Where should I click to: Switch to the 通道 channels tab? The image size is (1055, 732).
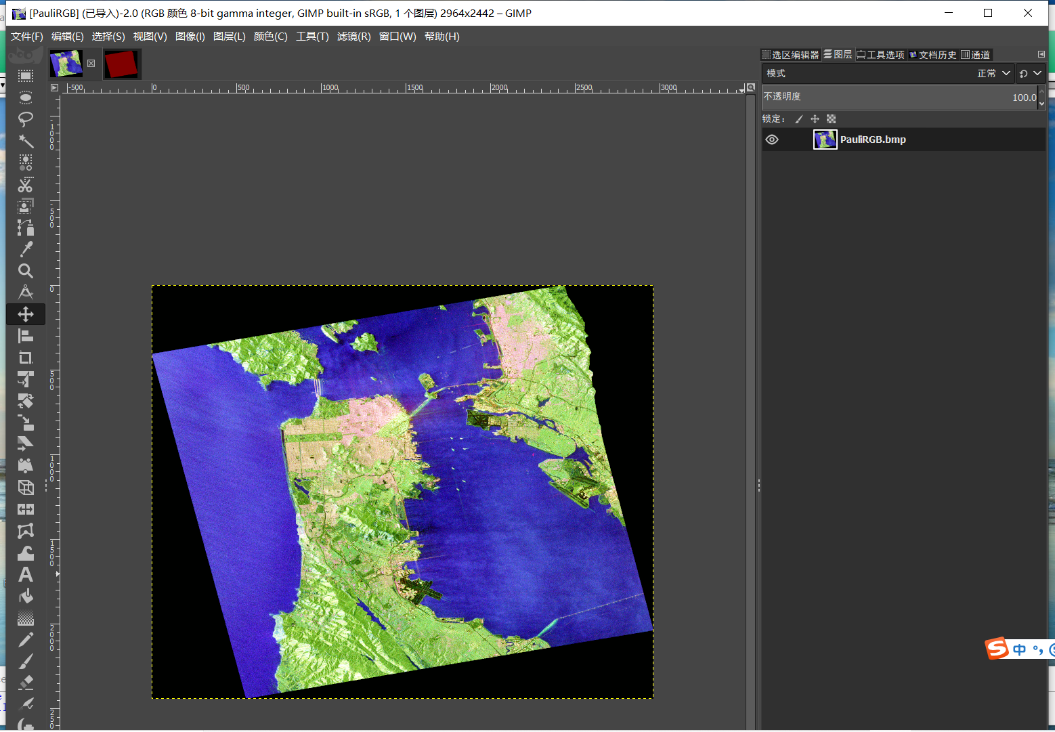(976, 55)
